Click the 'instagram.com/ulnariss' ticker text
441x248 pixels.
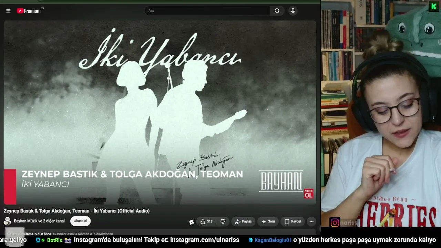pyautogui.click(x=205, y=240)
